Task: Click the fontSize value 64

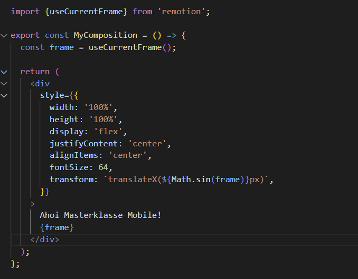Action: [x=103, y=167]
